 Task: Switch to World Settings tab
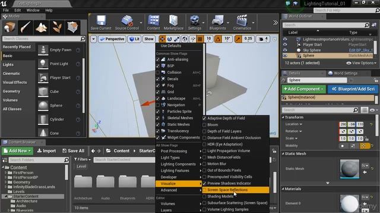[346, 73]
